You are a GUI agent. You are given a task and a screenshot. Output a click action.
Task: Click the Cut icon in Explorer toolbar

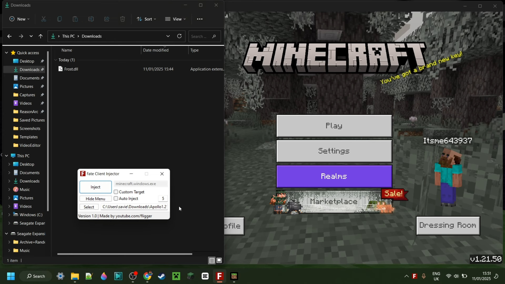tap(44, 19)
